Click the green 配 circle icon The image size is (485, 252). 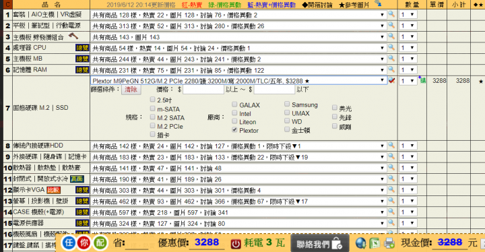pyautogui.click(x=100, y=243)
